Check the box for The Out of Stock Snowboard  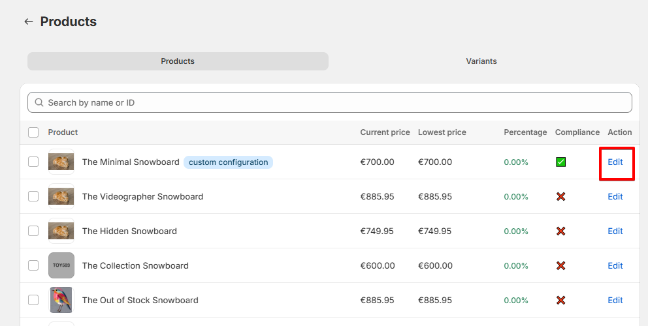tap(33, 300)
